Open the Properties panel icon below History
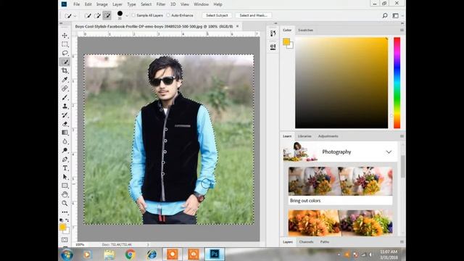 (273, 47)
